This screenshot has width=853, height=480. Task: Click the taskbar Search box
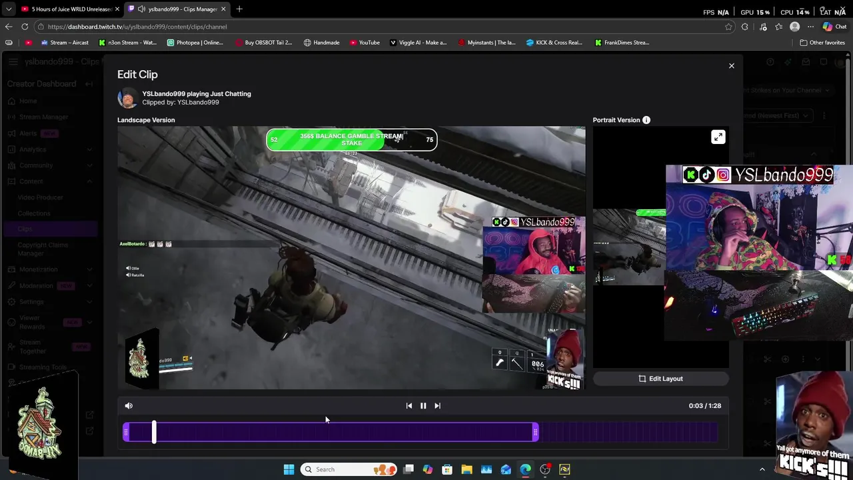pos(348,469)
